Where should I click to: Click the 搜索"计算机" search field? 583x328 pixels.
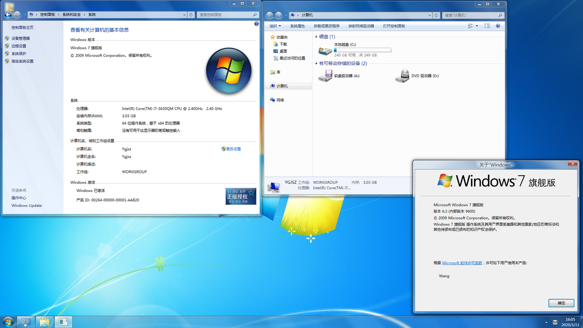coord(473,15)
